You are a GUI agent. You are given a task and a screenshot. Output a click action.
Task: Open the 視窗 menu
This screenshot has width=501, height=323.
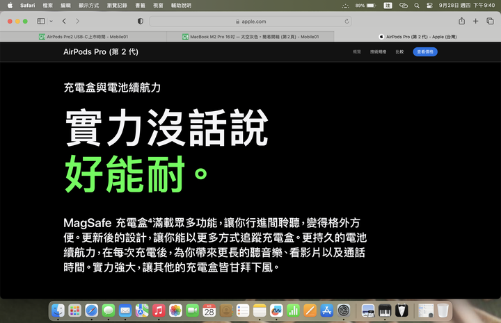tap(158, 6)
